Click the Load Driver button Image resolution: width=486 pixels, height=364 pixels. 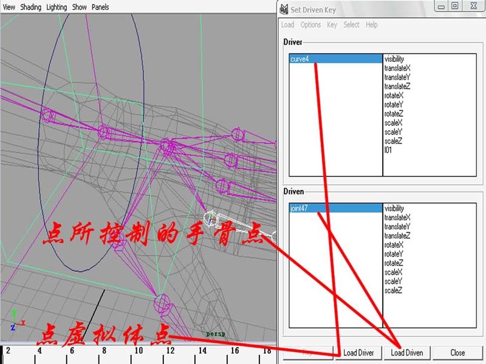tap(358, 352)
